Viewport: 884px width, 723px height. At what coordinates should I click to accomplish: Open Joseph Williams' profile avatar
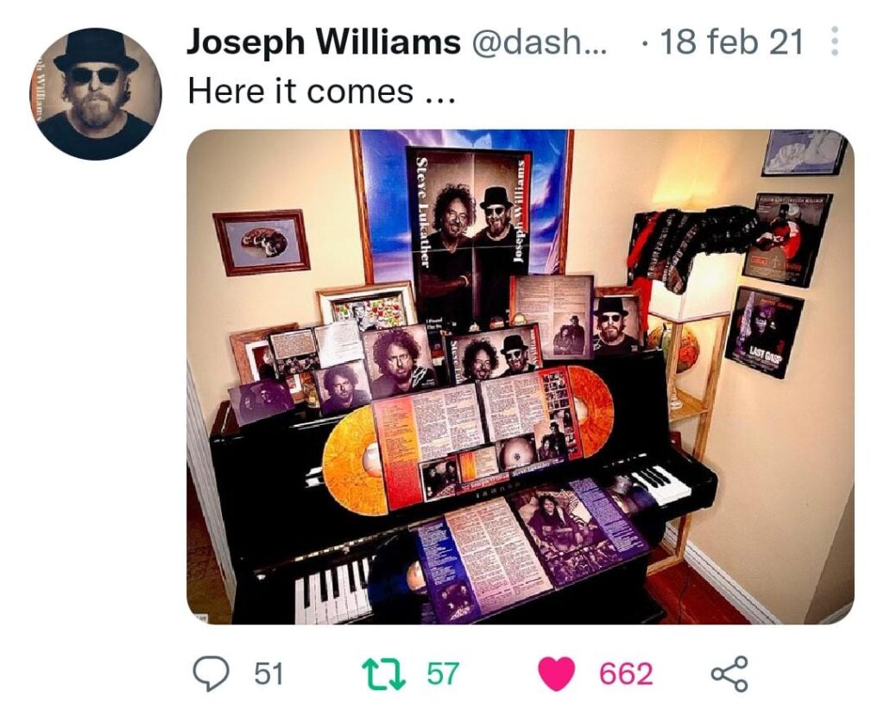click(x=96, y=93)
